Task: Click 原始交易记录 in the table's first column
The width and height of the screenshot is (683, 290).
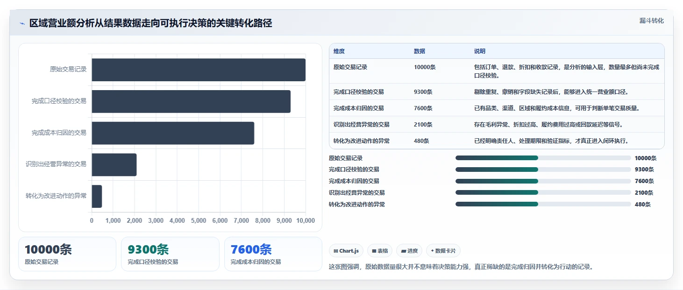Action: click(x=350, y=67)
